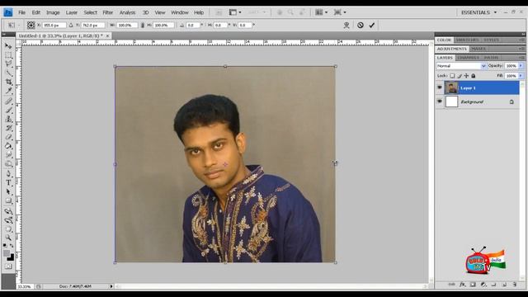The image size is (528, 297).
Task: Select the Zoom tool
Action: [8, 238]
